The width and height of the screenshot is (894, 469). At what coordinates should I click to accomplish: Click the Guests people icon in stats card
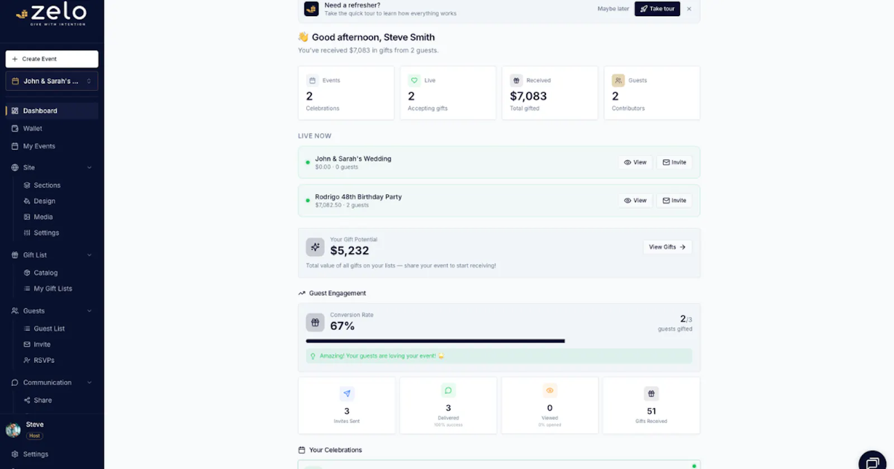pos(618,80)
